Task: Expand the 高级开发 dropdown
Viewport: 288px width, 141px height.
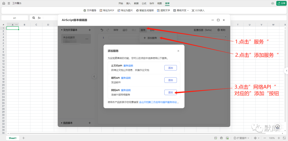Action: click(181, 10)
